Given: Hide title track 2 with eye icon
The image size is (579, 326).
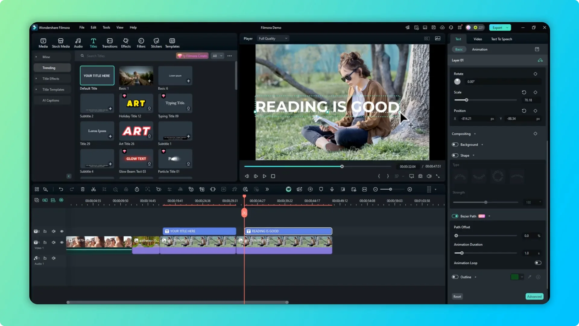Looking at the screenshot, I should (62, 231).
